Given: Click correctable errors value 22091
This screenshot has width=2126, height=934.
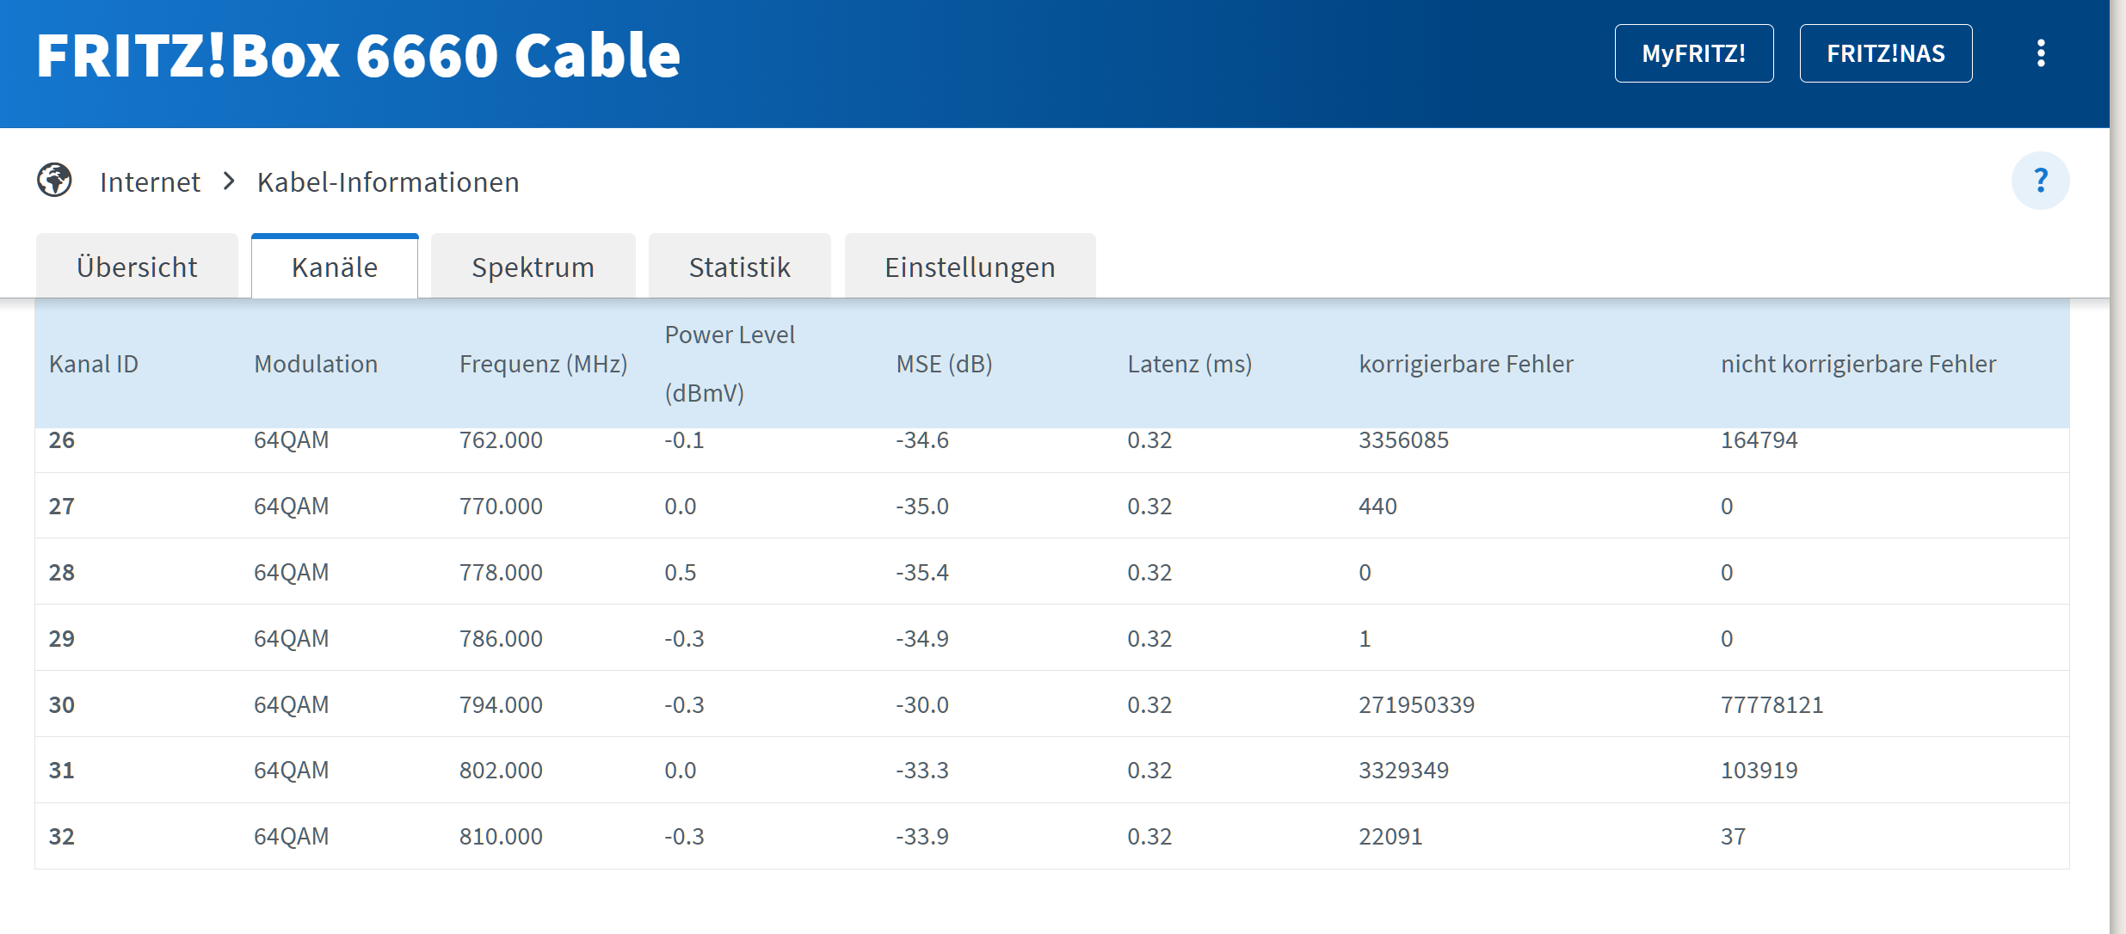Looking at the screenshot, I should click(1390, 836).
